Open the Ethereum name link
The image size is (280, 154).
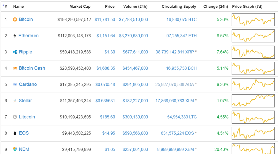click(28, 36)
